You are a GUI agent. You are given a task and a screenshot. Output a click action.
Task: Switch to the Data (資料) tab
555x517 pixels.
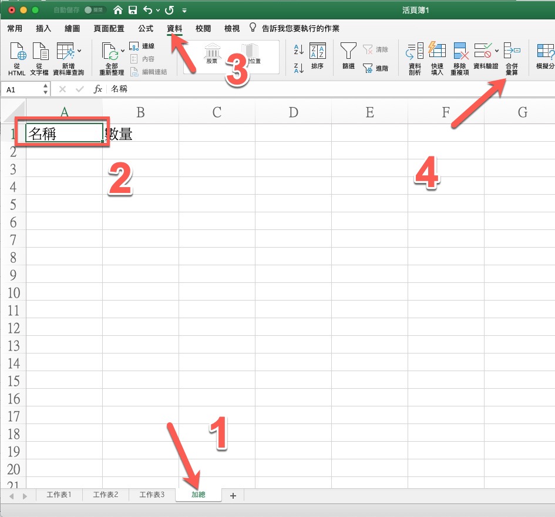174,28
